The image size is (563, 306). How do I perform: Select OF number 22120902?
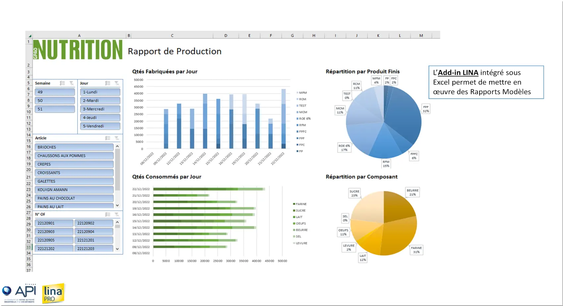click(x=94, y=223)
